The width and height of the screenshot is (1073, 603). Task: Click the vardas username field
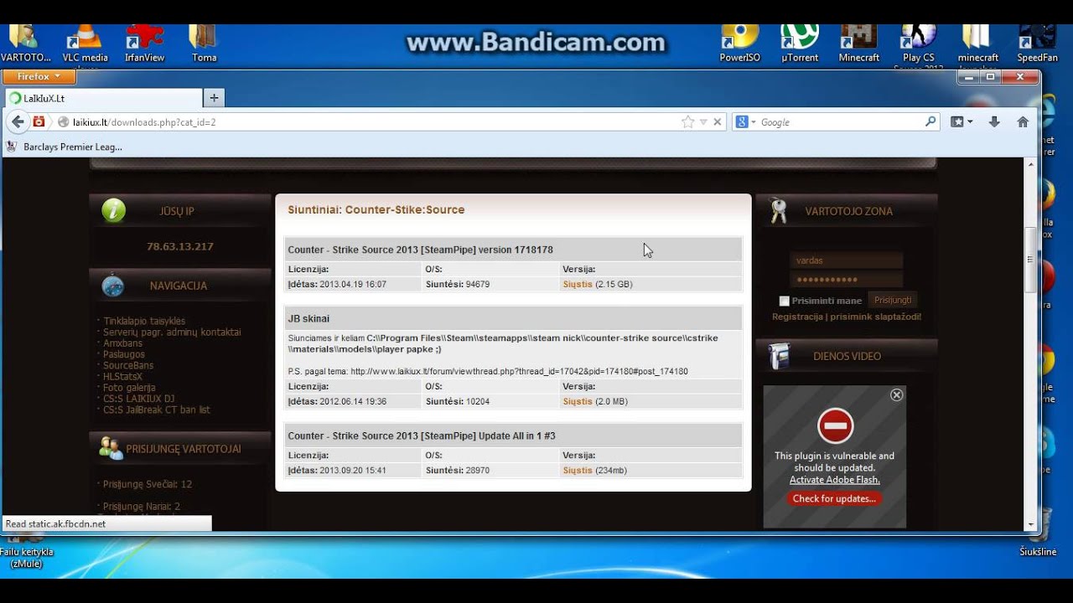click(x=847, y=260)
